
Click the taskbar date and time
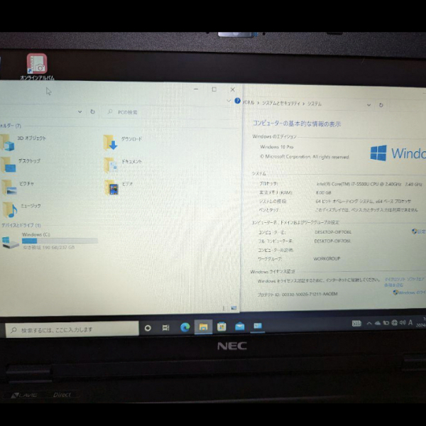[421, 322]
